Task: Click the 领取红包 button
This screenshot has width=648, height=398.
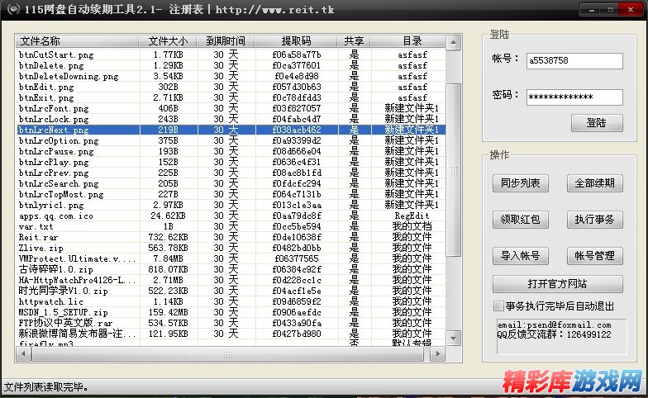Action: click(521, 220)
